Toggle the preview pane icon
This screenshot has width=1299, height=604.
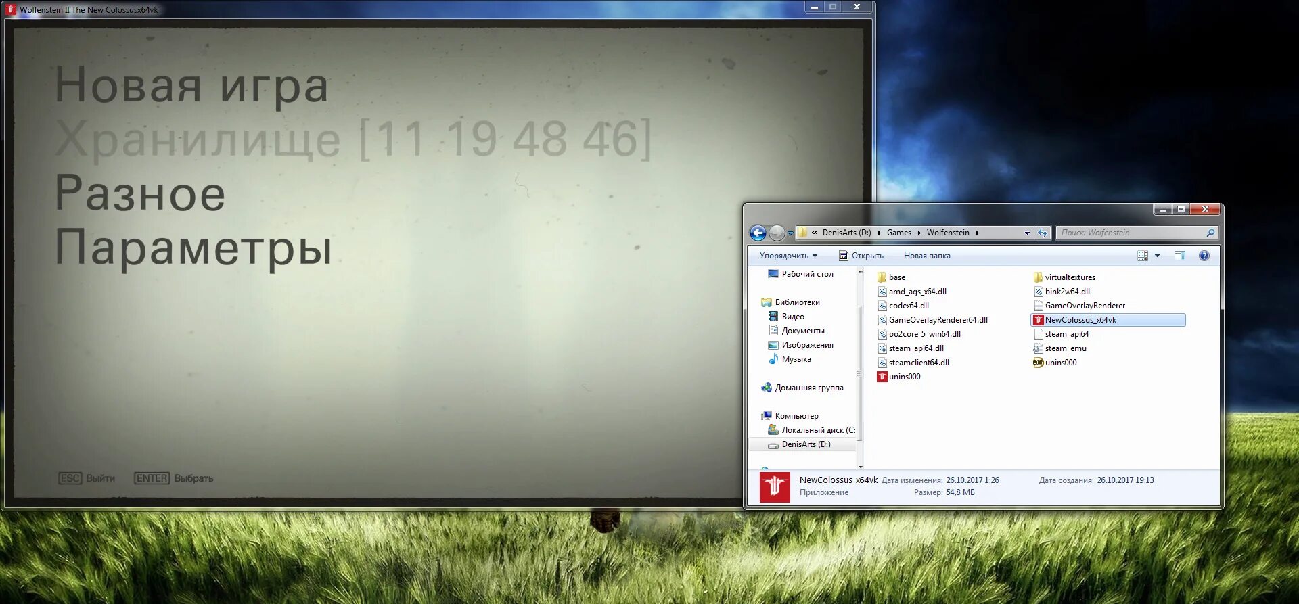1180,256
